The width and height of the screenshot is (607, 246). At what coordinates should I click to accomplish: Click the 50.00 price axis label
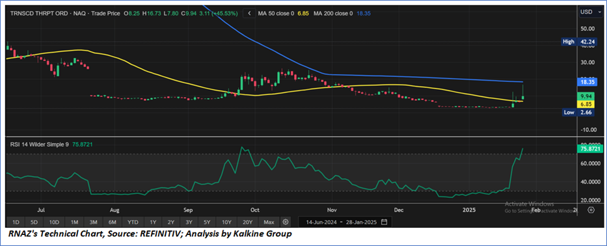coord(587,28)
